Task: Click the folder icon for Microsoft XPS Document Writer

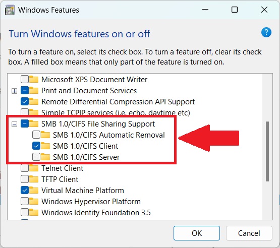Action: coord(34,80)
